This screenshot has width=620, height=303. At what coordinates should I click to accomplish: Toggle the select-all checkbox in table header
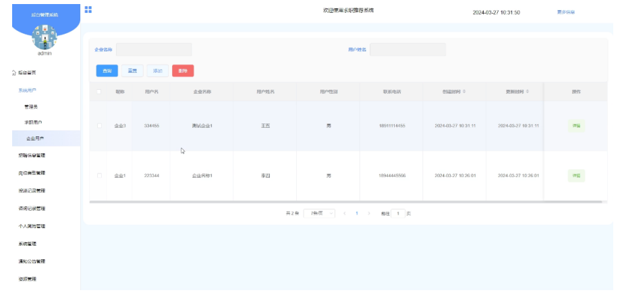(99, 91)
